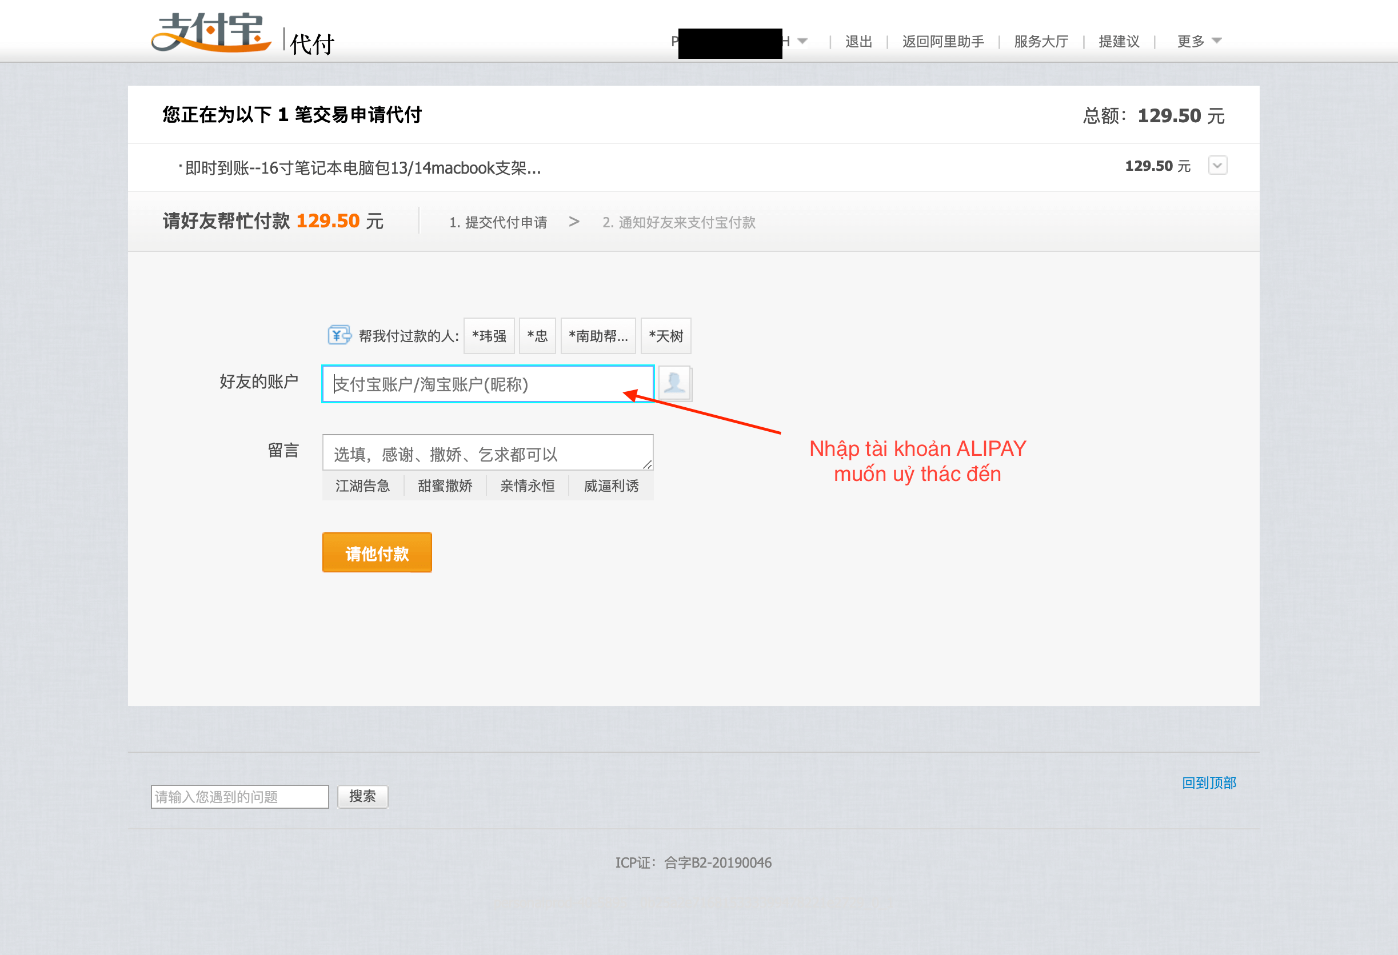This screenshot has height=955, width=1398.
Task: Choose the 亲情永恒 message template
Action: (528, 485)
